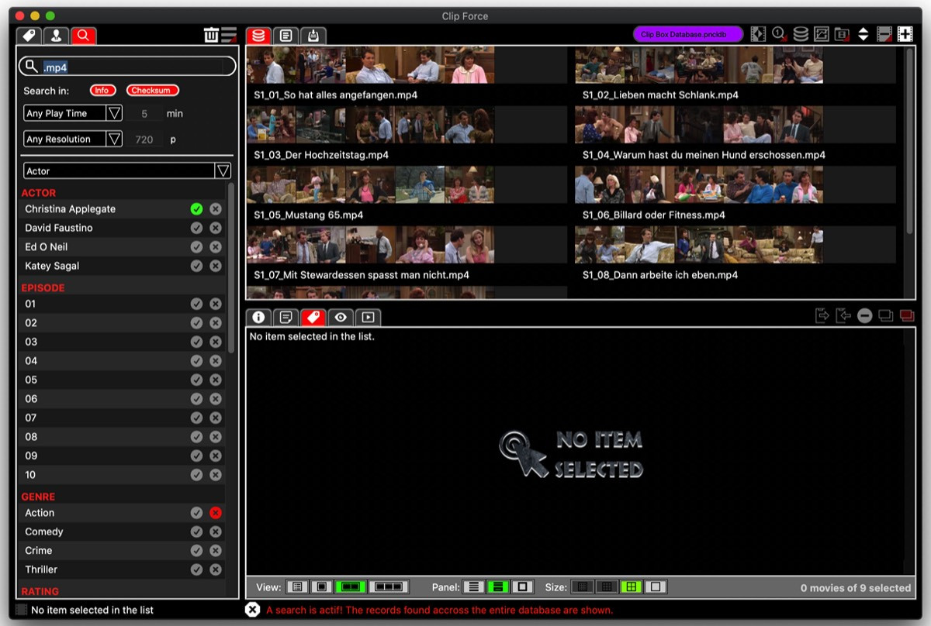Click the round minus icon above detail panel

[864, 315]
